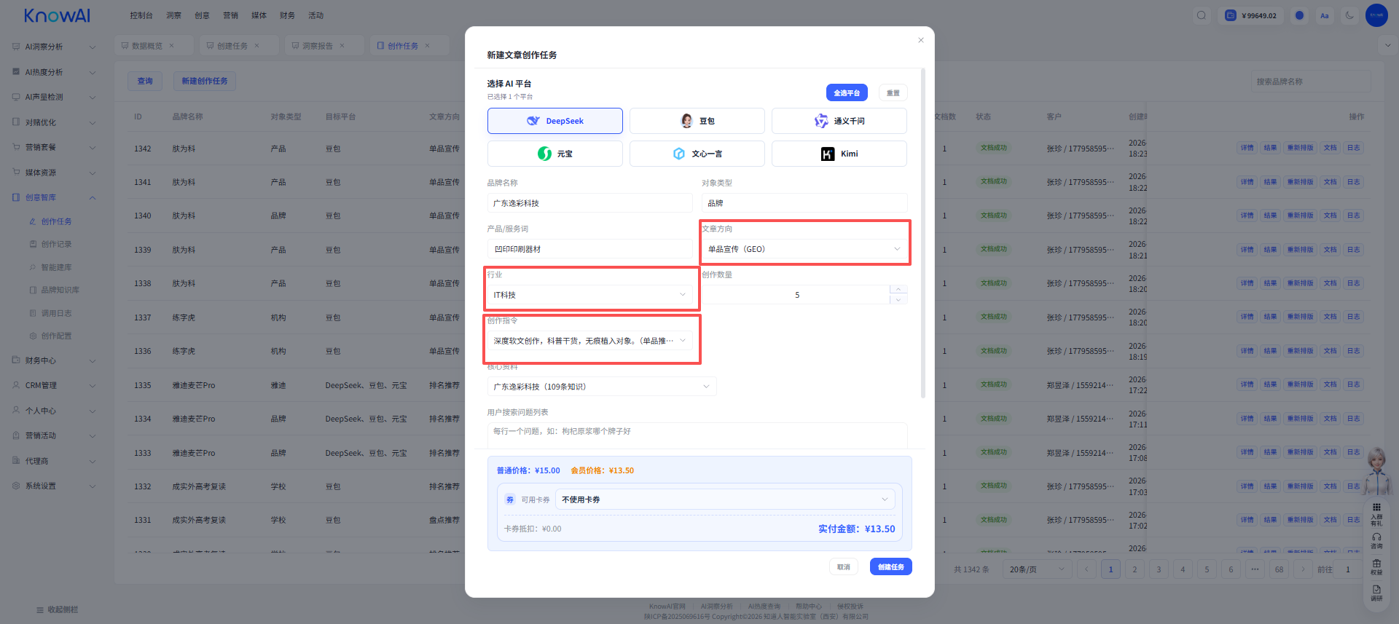1399x624 pixels.
Task: Click the 全选平台 button
Action: click(x=847, y=92)
